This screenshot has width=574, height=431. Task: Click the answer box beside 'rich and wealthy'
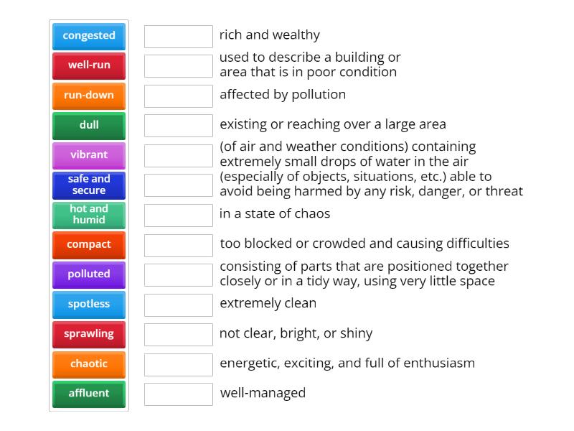178,34
